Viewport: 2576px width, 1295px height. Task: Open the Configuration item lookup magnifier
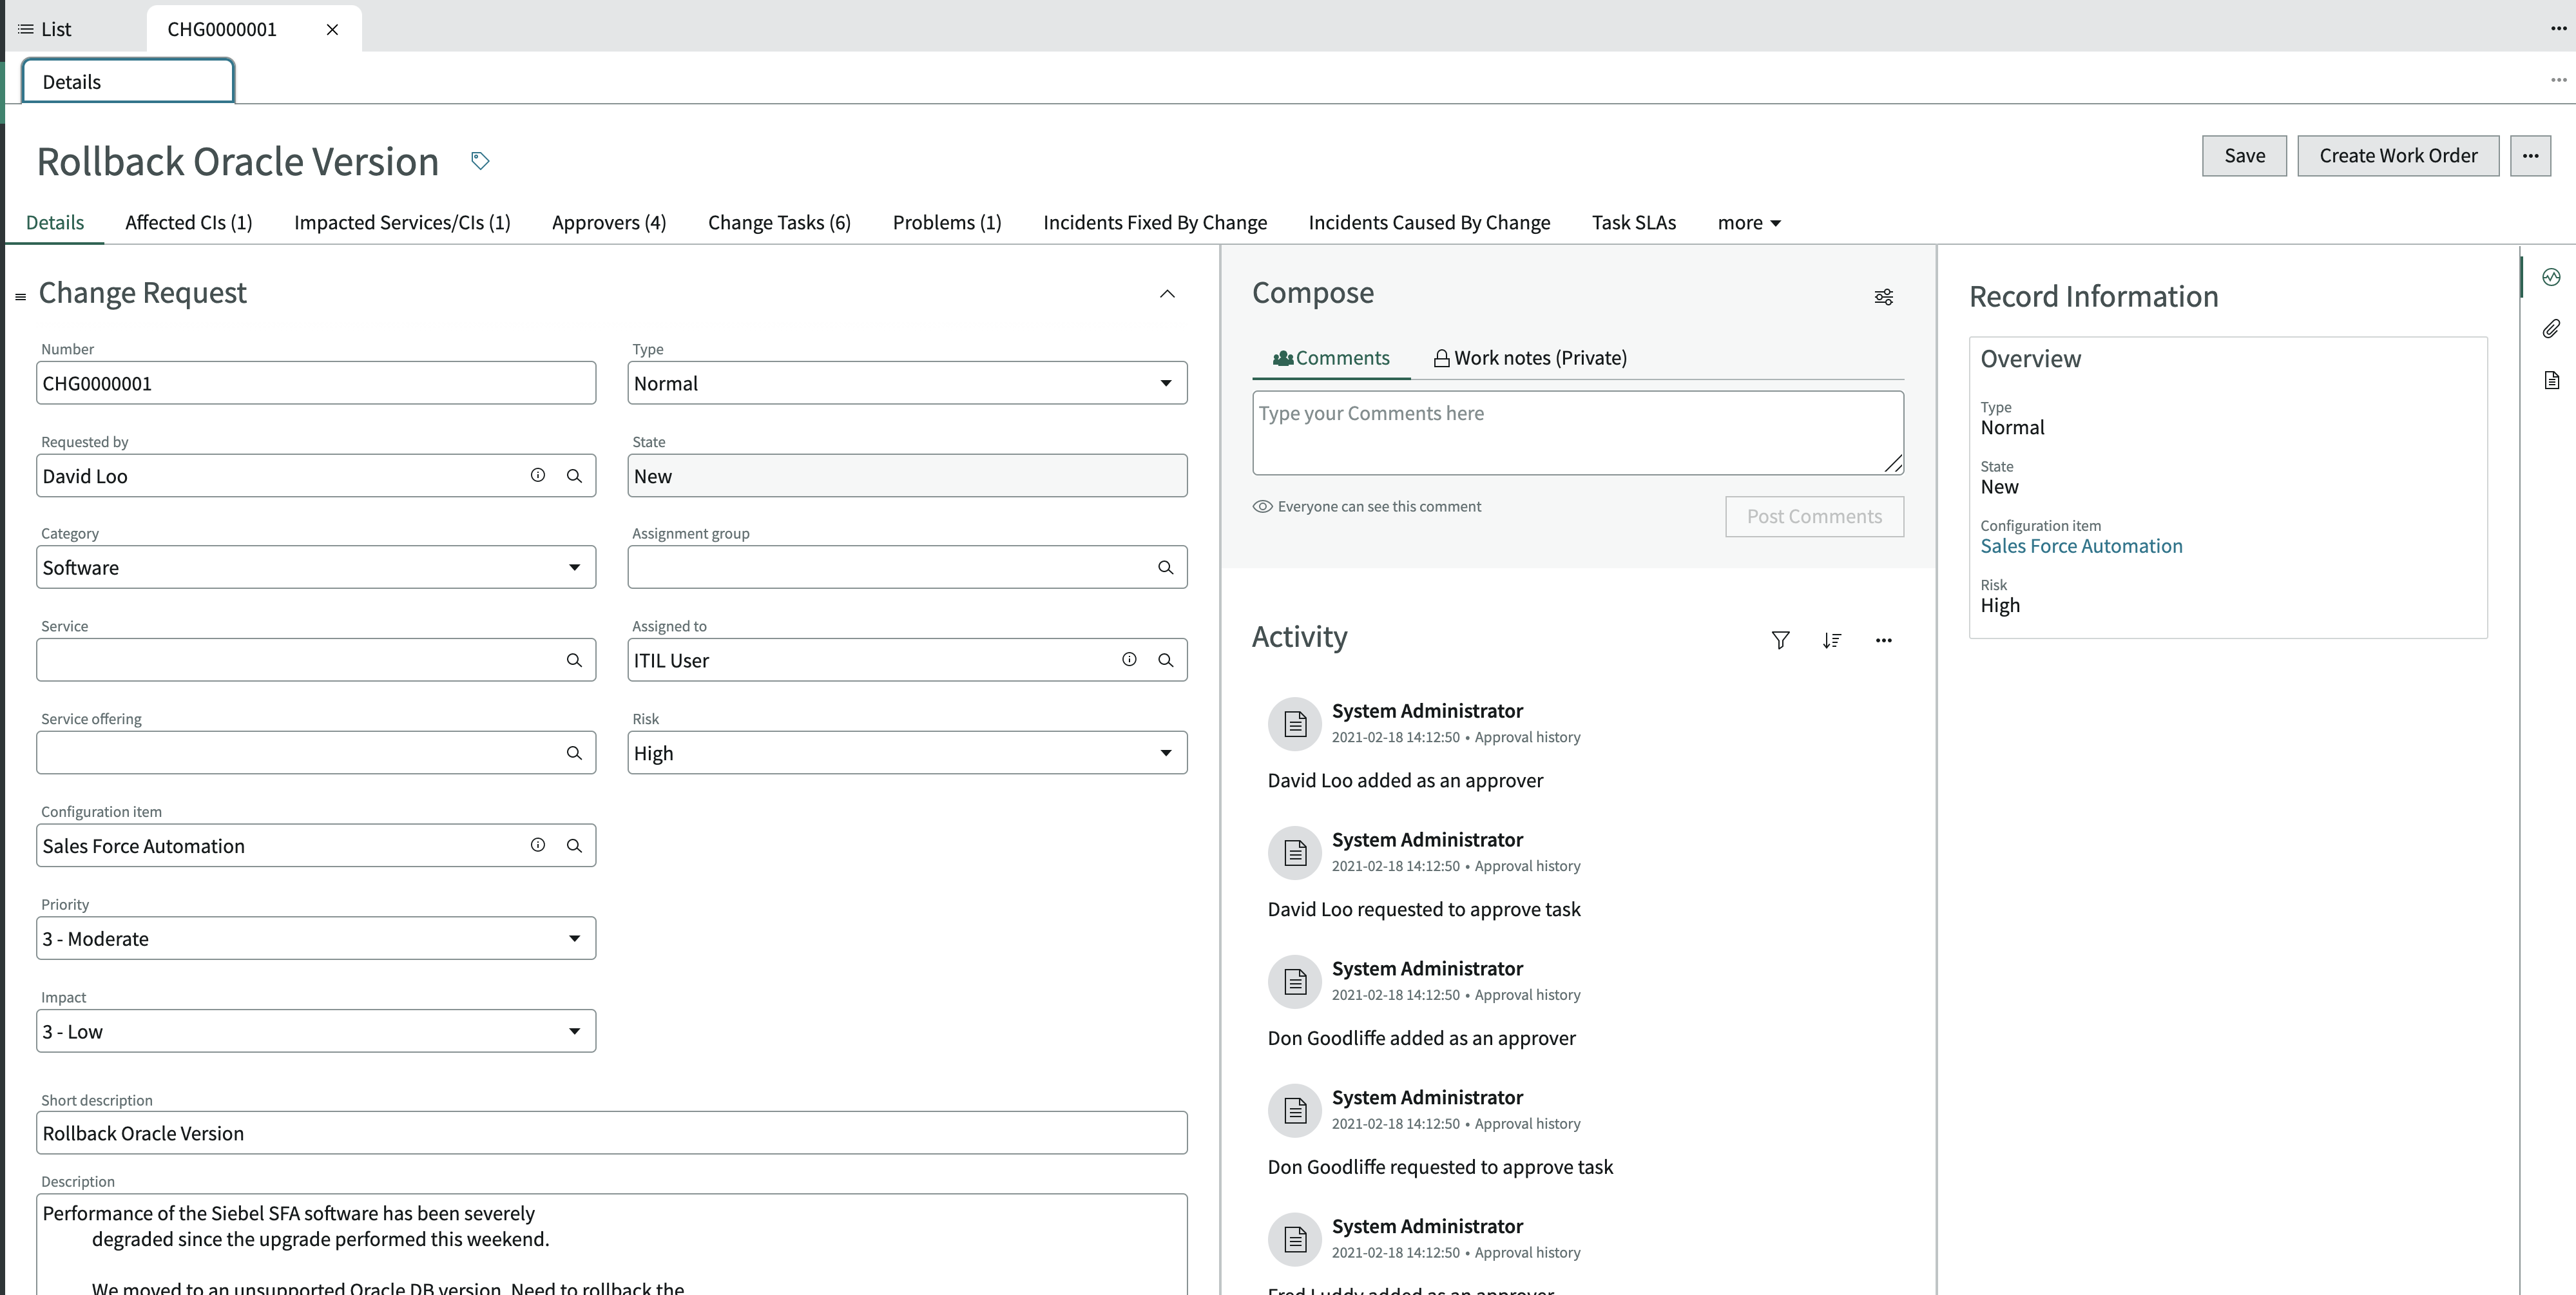(574, 845)
